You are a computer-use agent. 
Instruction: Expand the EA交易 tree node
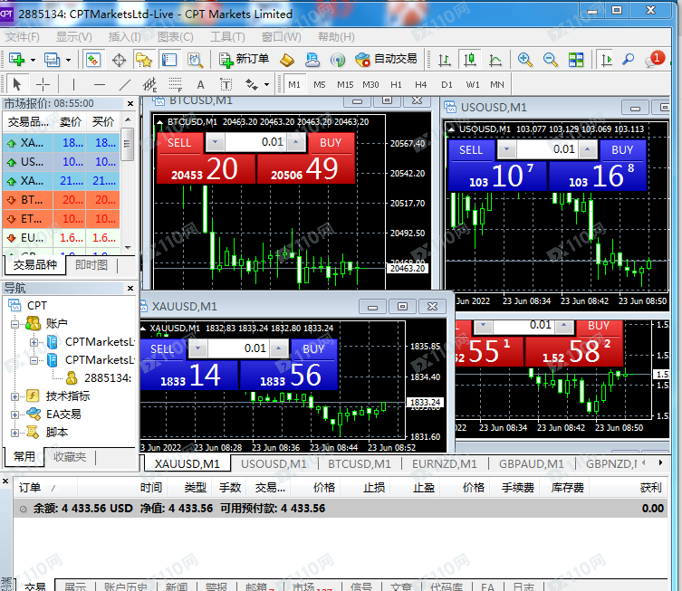[15, 415]
